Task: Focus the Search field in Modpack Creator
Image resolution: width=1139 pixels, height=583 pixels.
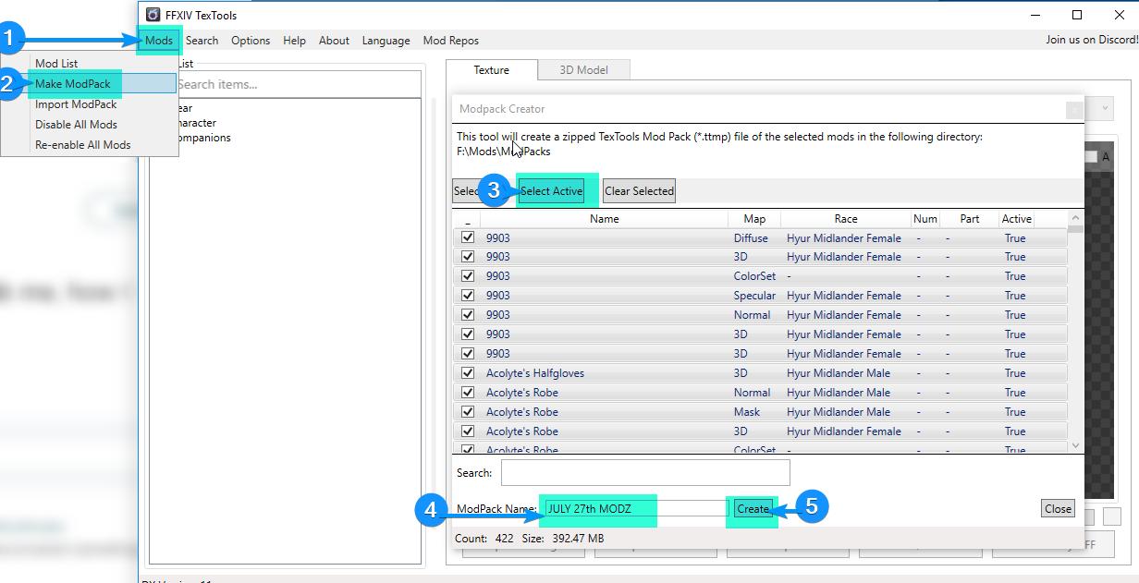Action: point(645,472)
